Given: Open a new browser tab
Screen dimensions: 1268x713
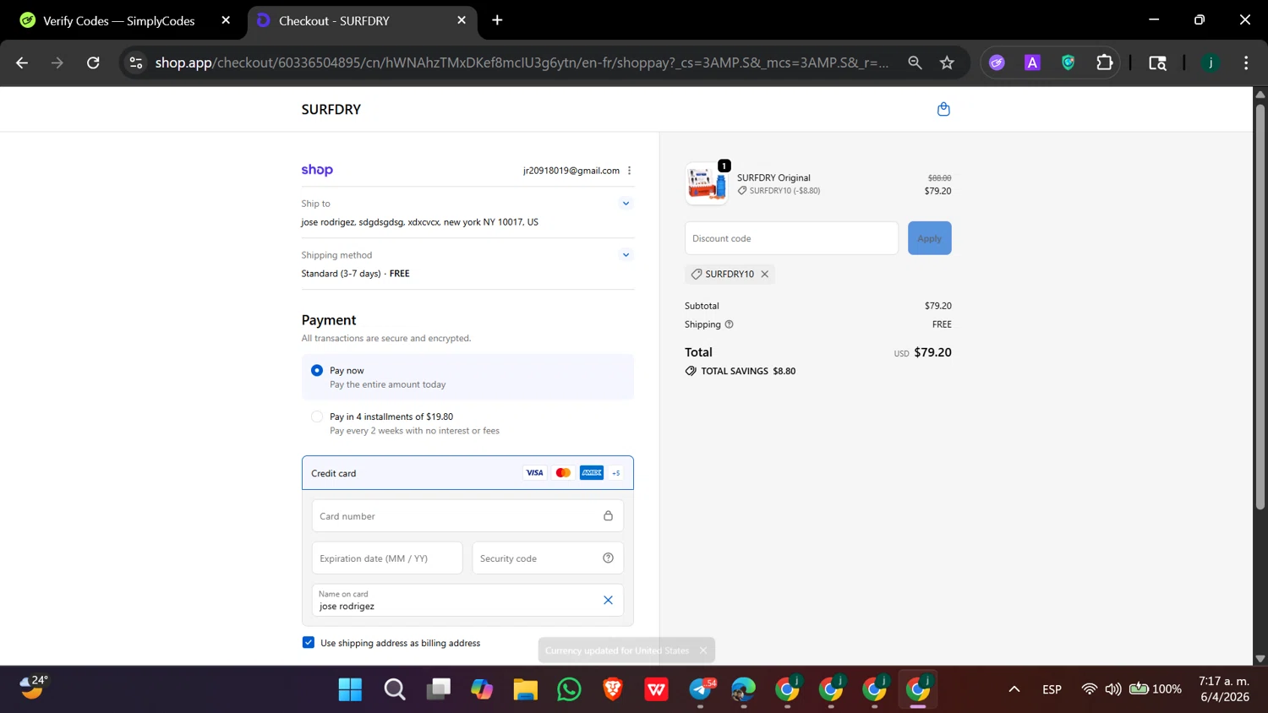Looking at the screenshot, I should [497, 20].
